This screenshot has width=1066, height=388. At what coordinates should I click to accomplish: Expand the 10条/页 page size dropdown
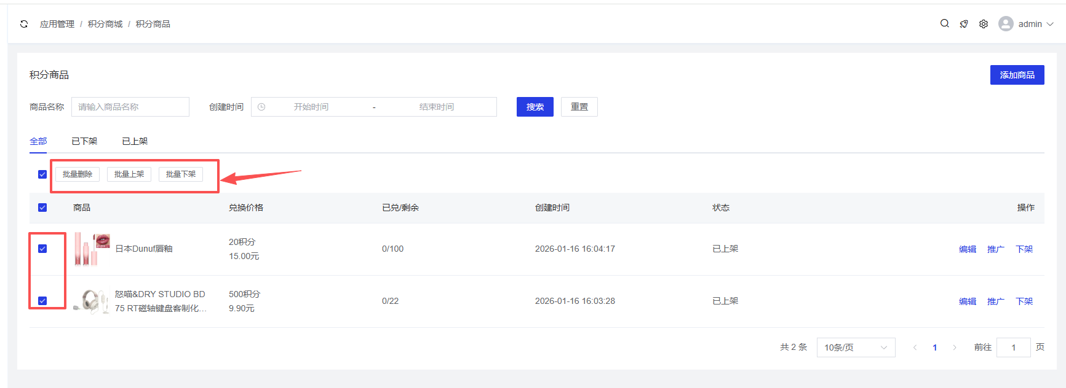pos(855,347)
